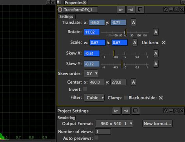Click animation button next to Center
The height and width of the screenshot is (142, 185).
click(133, 82)
